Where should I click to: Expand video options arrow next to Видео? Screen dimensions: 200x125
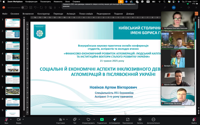pyautogui.click(x=23, y=119)
